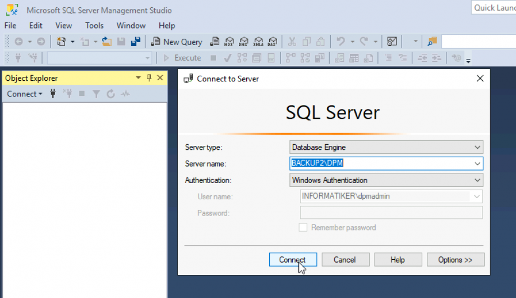Viewport: 516px width, 298px height.
Task: Click into the Server name text field
Action: (381, 163)
